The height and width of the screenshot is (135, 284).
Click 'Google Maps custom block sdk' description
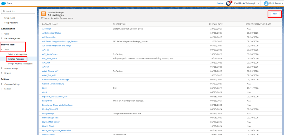(x=127, y=113)
